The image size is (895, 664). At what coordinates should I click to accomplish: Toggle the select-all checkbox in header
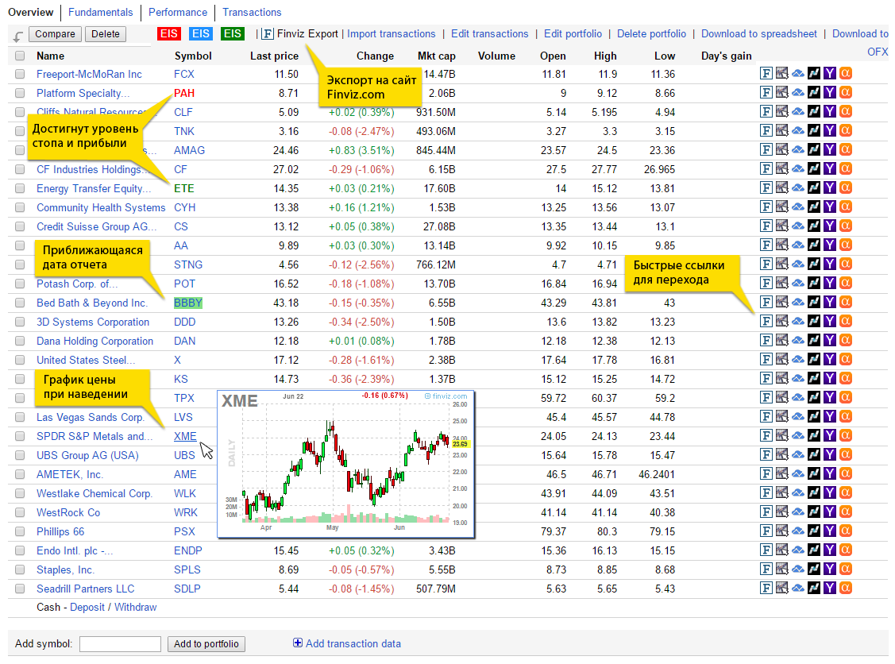[20, 56]
